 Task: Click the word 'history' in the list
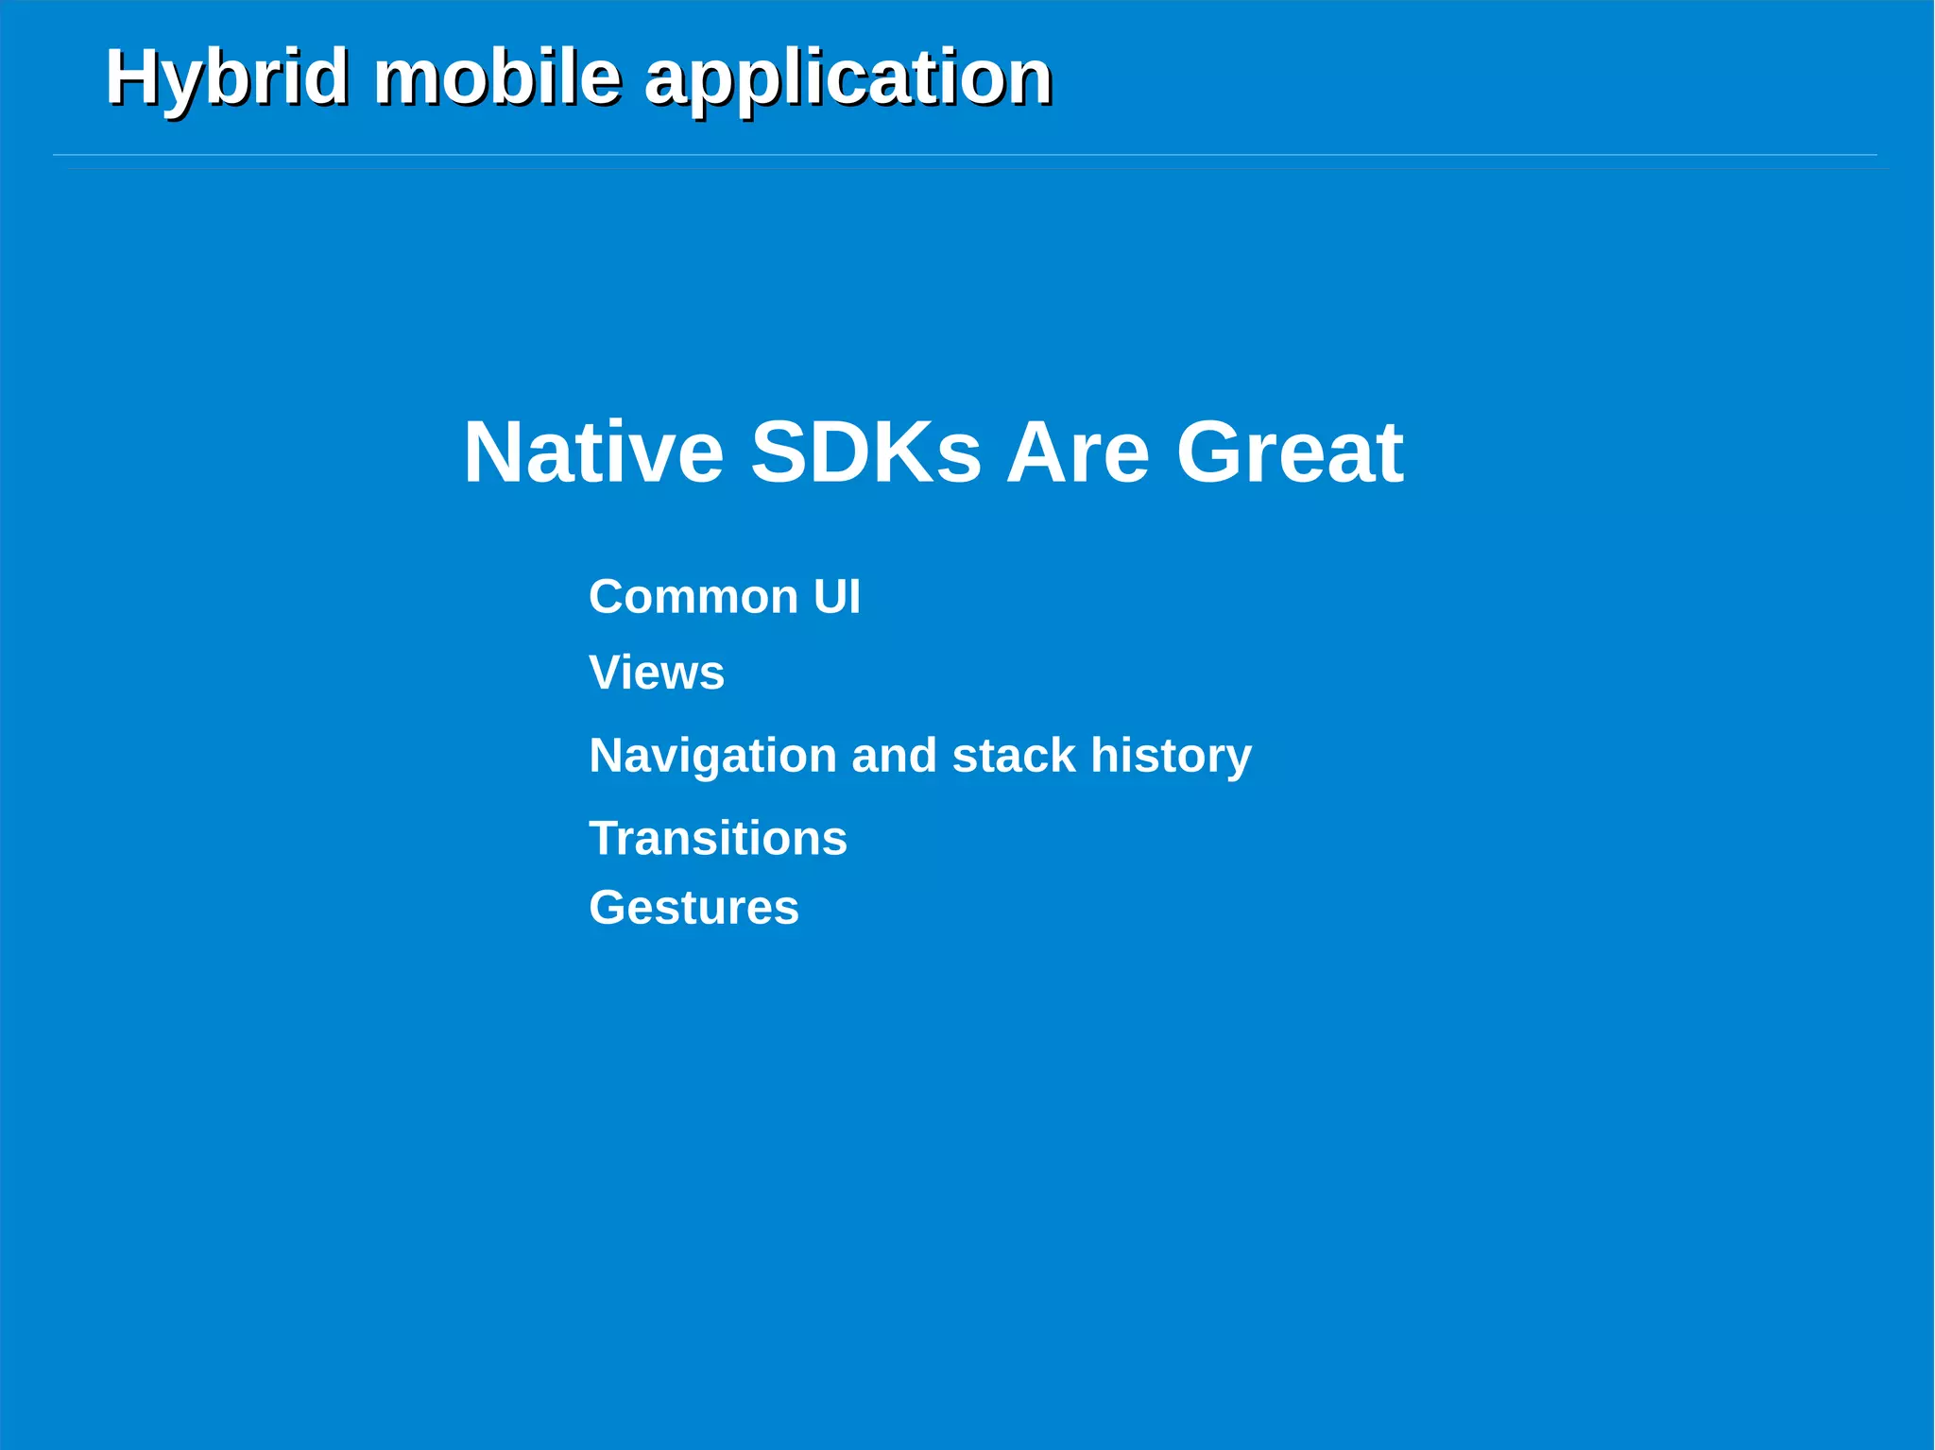pyautogui.click(x=1171, y=756)
